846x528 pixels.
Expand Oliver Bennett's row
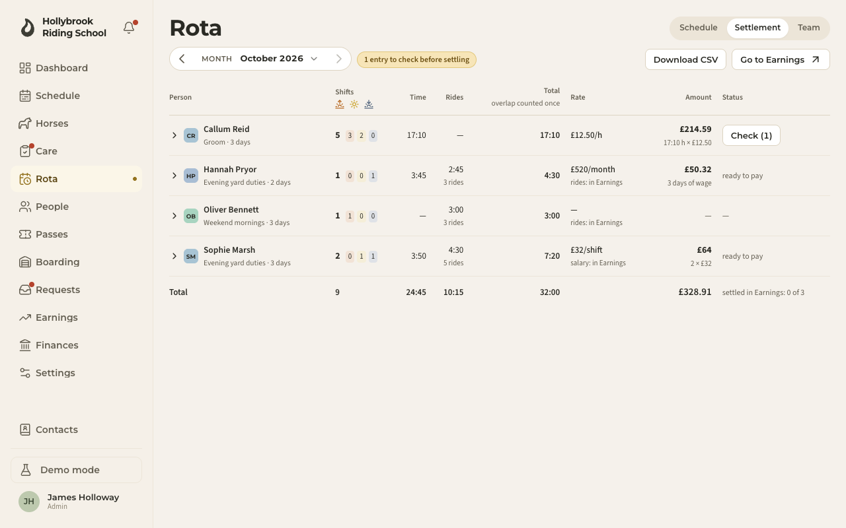point(174,216)
